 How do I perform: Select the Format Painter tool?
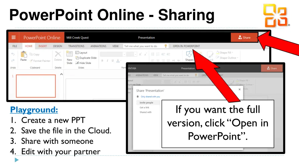pyautogui.click(x=40, y=61)
